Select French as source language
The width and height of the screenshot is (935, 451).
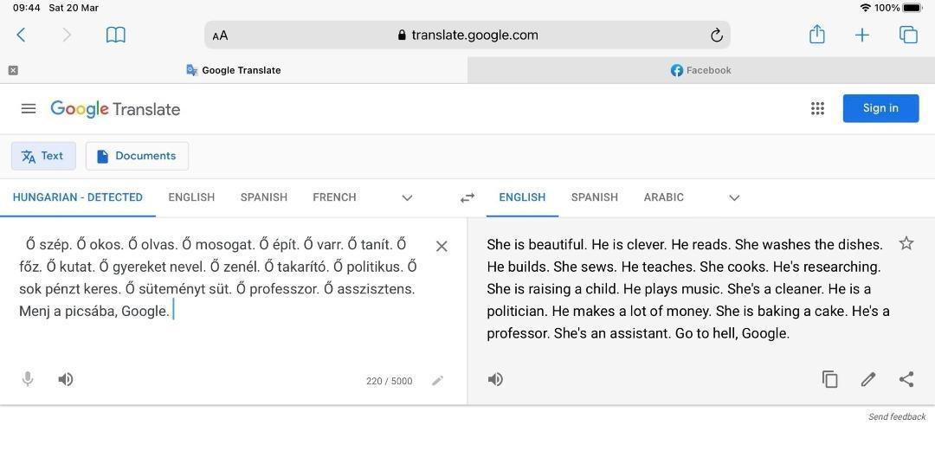click(x=334, y=197)
